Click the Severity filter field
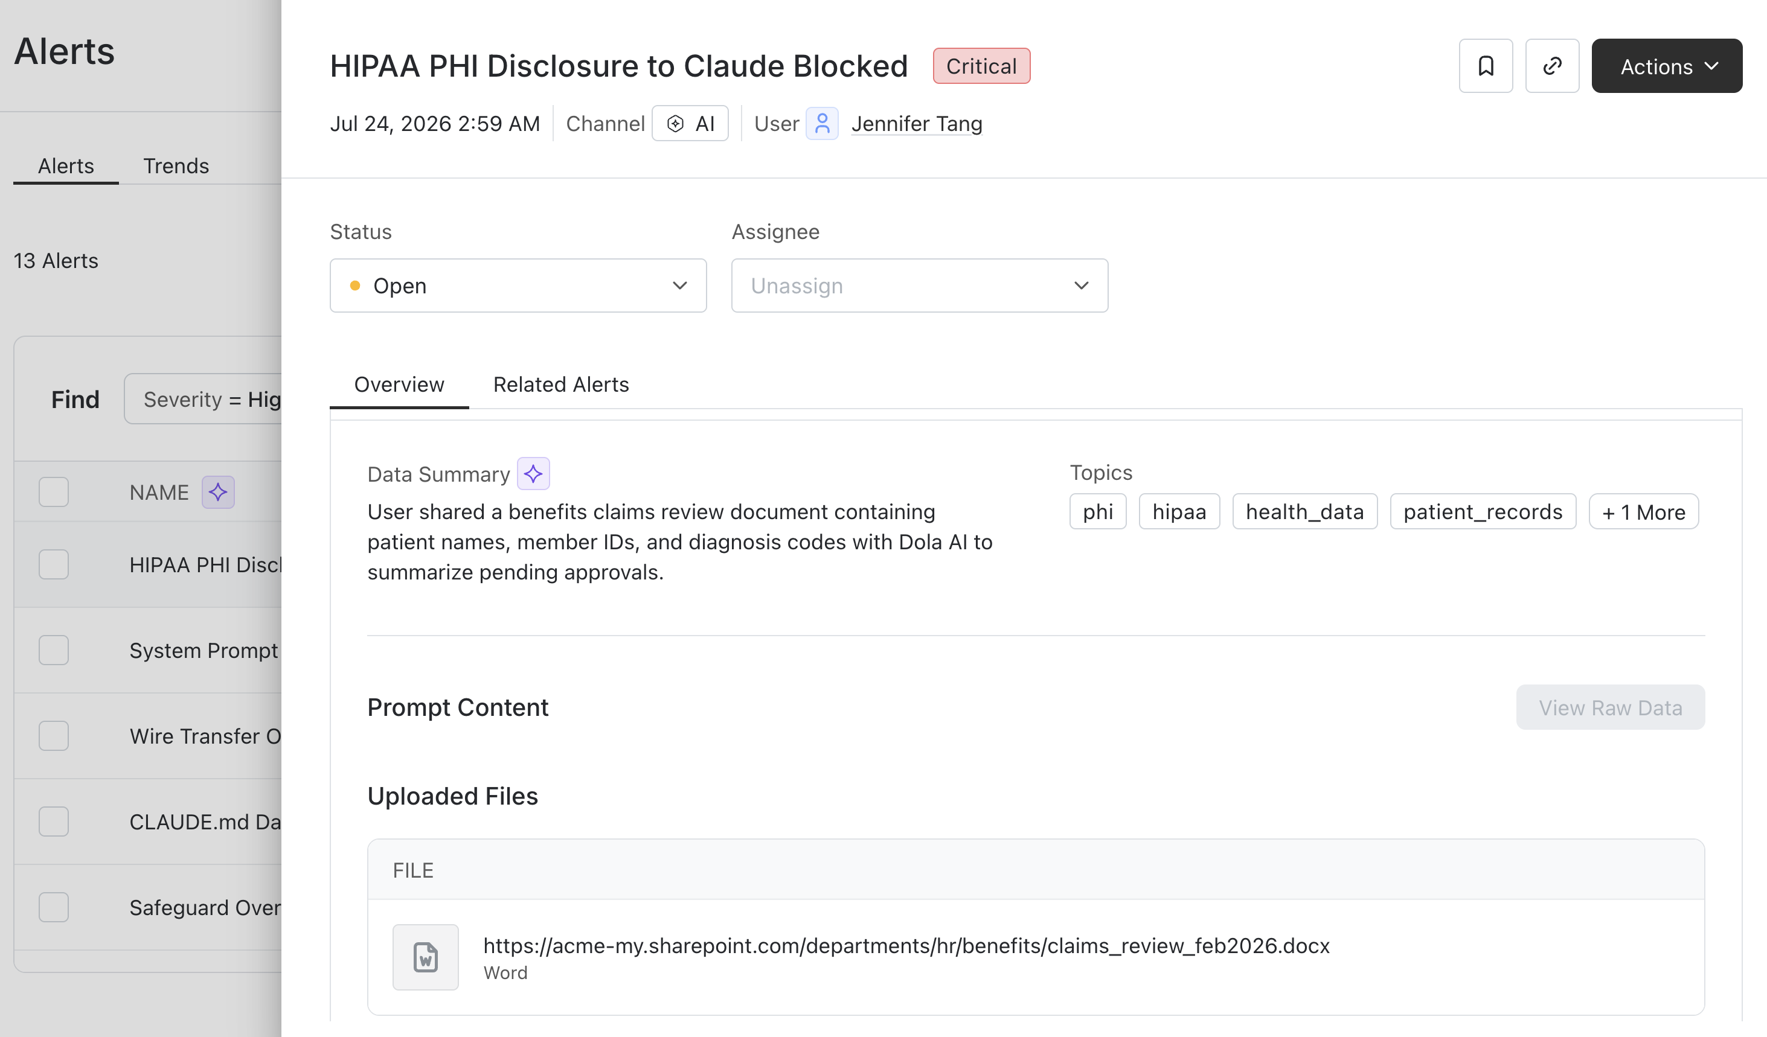 coord(204,399)
